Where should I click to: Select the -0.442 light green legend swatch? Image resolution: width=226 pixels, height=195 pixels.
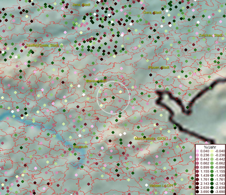tap(212, 159)
